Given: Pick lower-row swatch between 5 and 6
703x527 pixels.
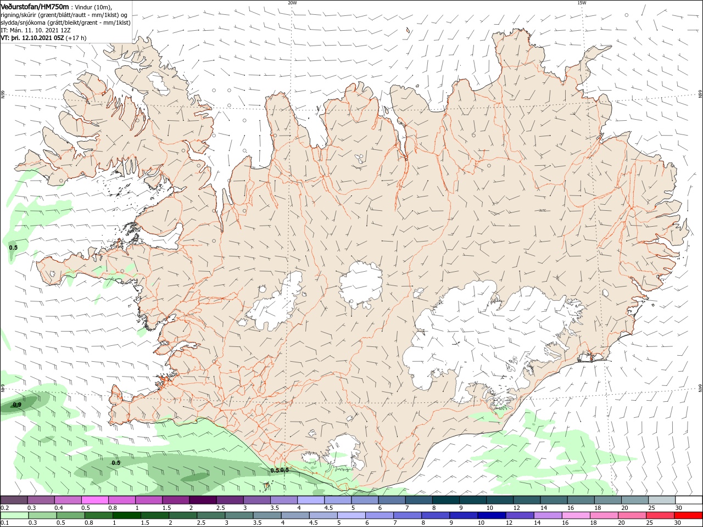Looking at the screenshot, I should click(x=351, y=515).
